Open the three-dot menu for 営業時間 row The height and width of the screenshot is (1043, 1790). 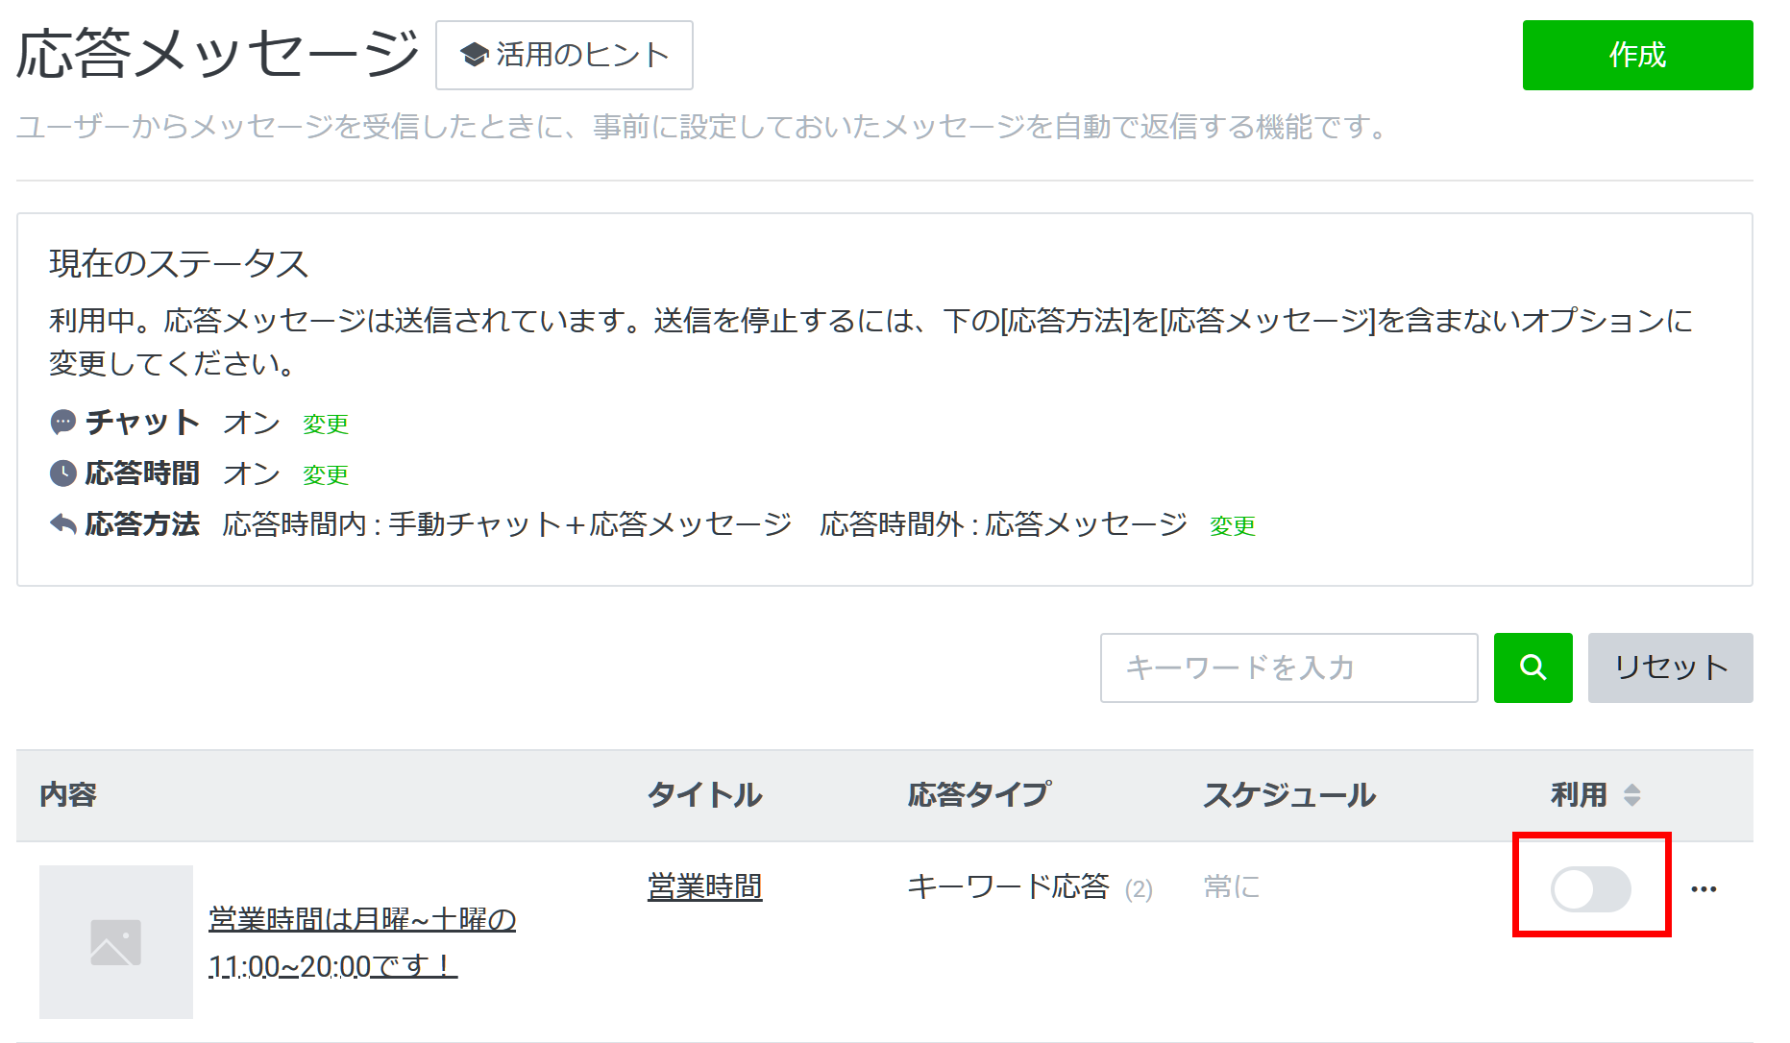(x=1704, y=889)
